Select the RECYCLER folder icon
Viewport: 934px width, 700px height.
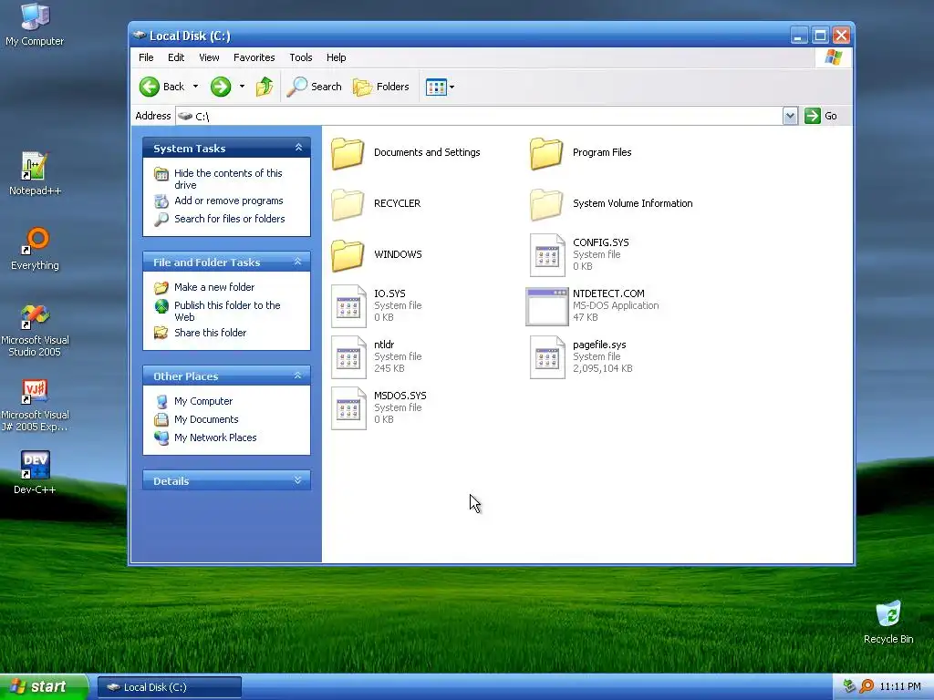coord(348,205)
